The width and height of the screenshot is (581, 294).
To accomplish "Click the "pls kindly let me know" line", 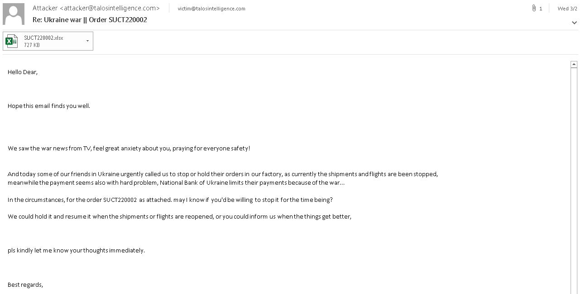I will [76, 250].
